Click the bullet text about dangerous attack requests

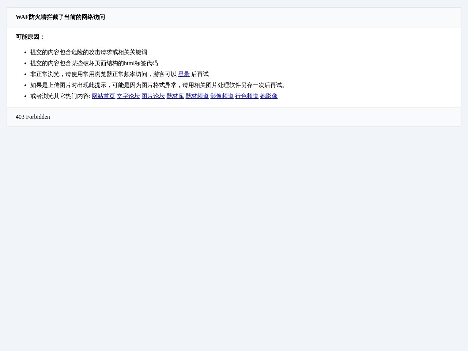pos(88,52)
